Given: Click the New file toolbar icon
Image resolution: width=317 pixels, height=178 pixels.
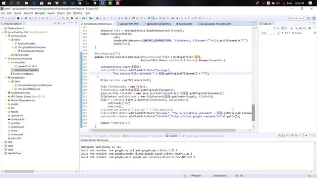Looking at the screenshot, I should [2, 18].
